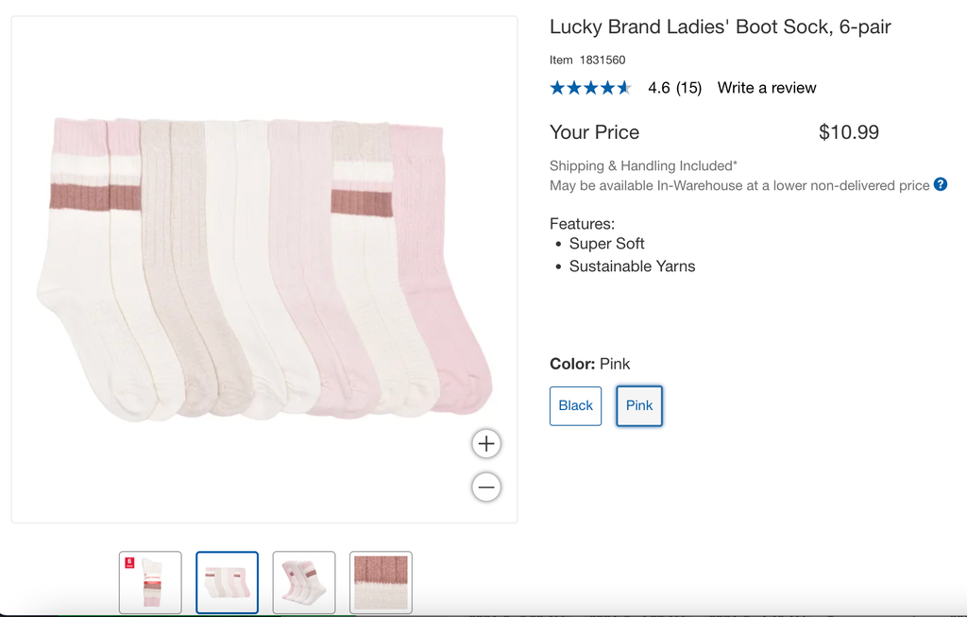Choose the Pink color swatch

coord(639,405)
